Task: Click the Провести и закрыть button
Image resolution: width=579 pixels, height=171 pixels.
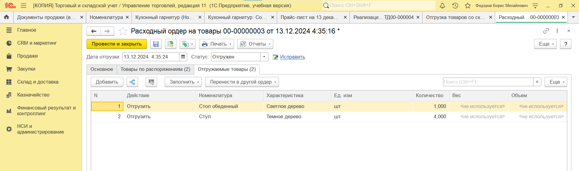Action: tap(117, 44)
